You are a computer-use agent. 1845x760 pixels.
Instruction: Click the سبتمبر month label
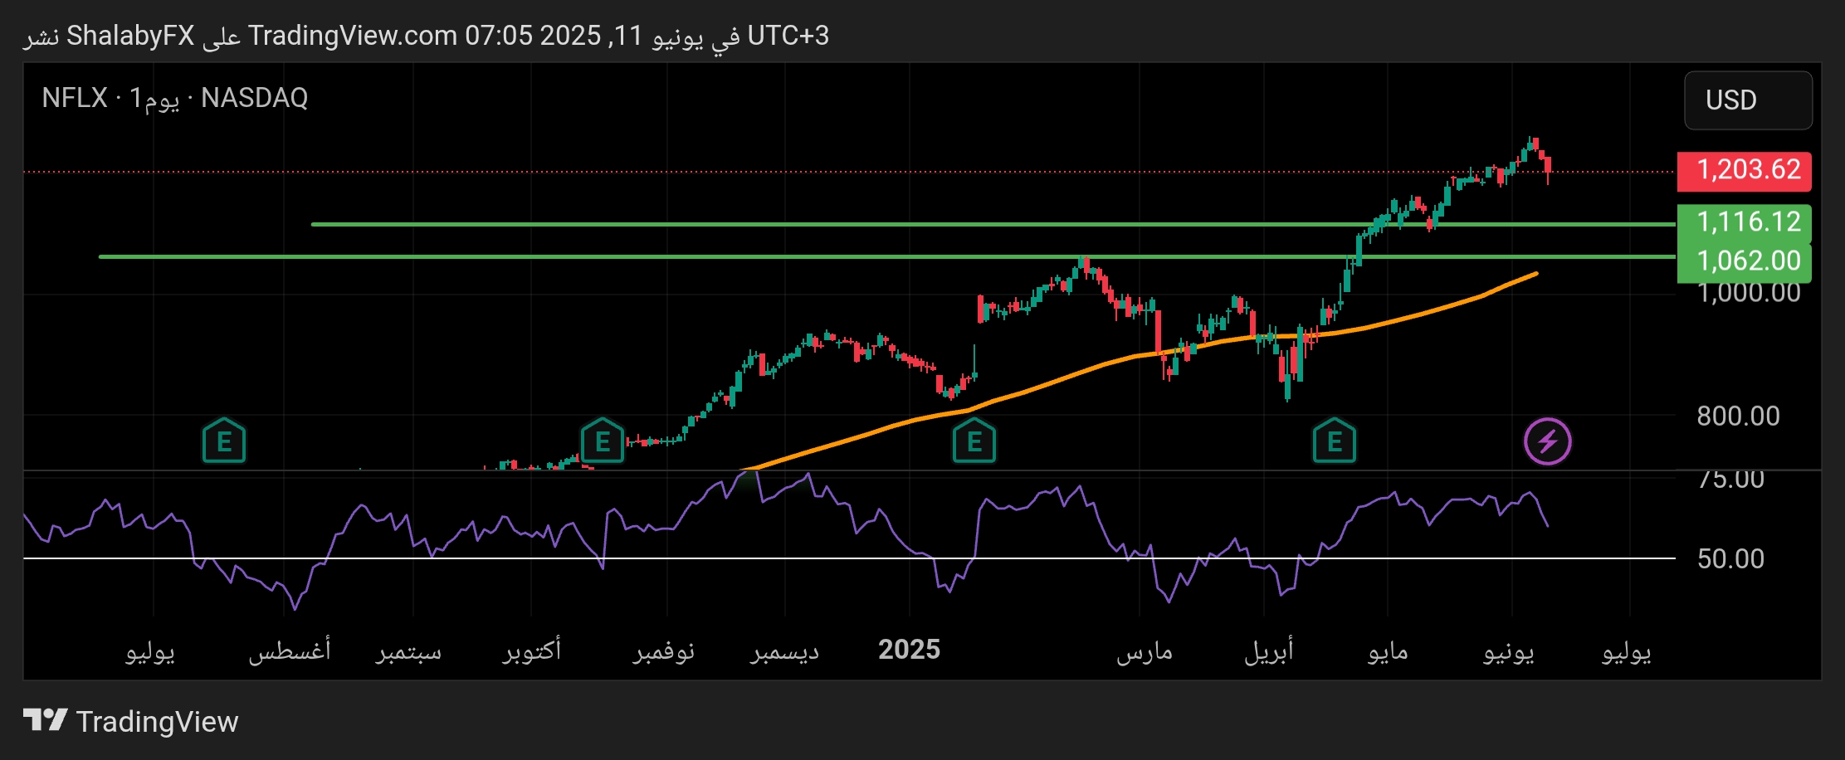tap(408, 651)
